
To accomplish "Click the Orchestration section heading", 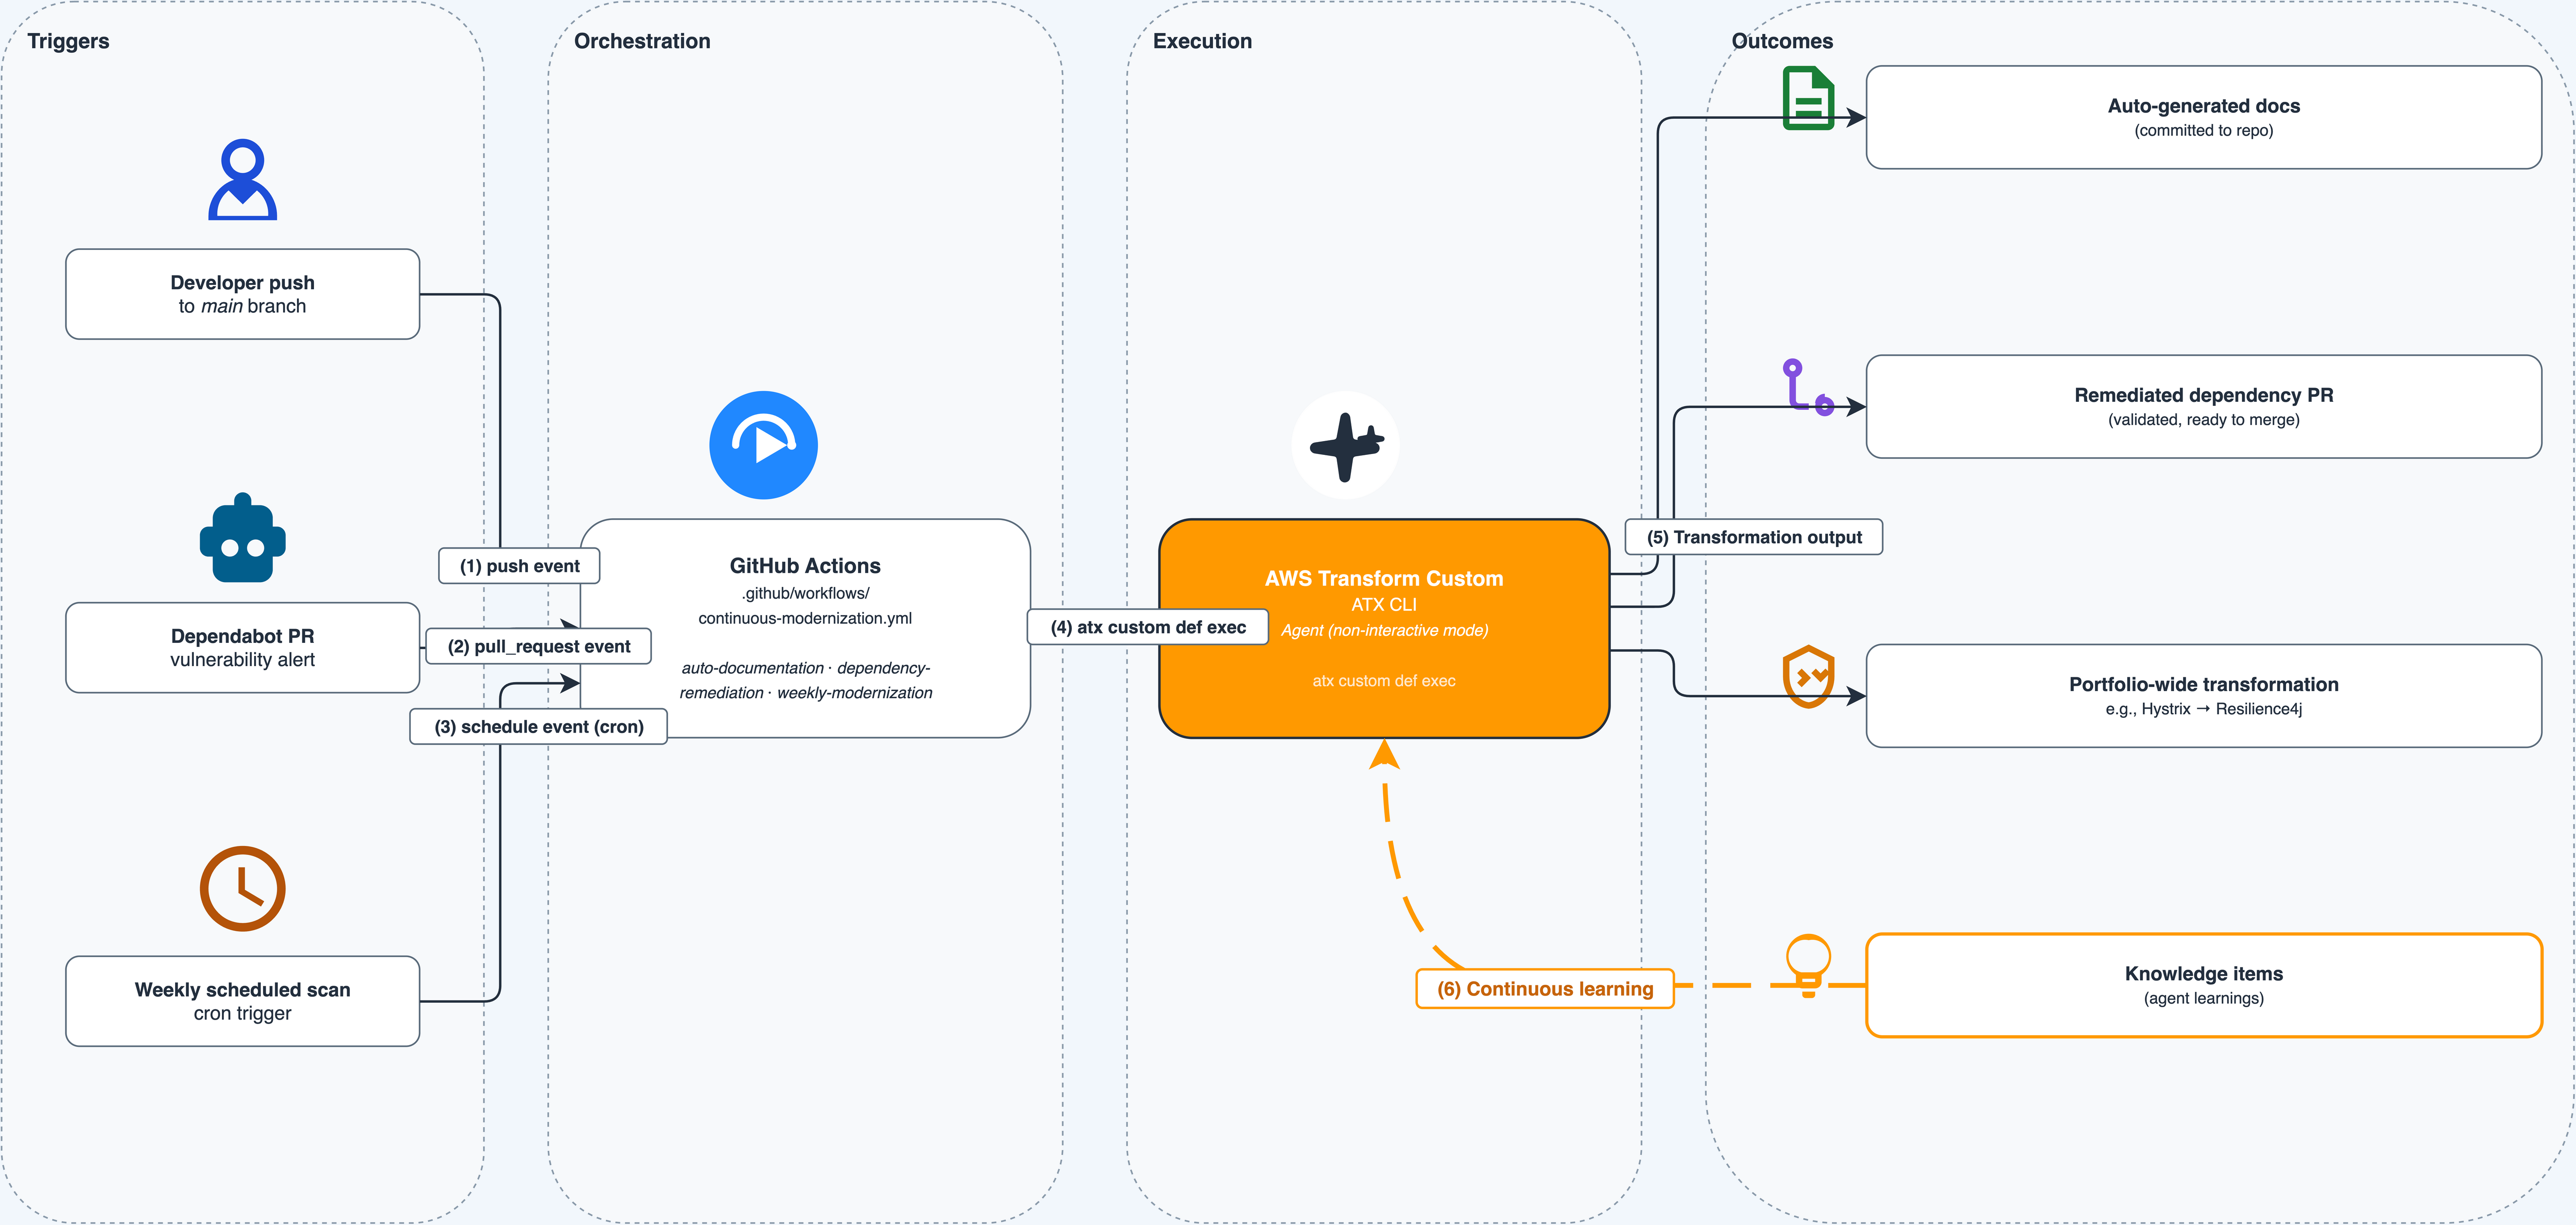I will point(642,41).
